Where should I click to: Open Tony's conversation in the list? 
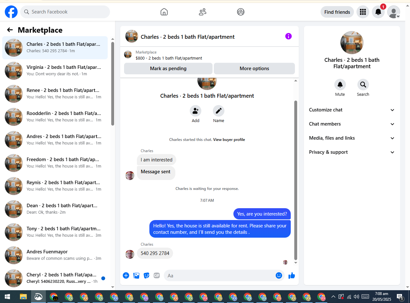tap(55, 232)
